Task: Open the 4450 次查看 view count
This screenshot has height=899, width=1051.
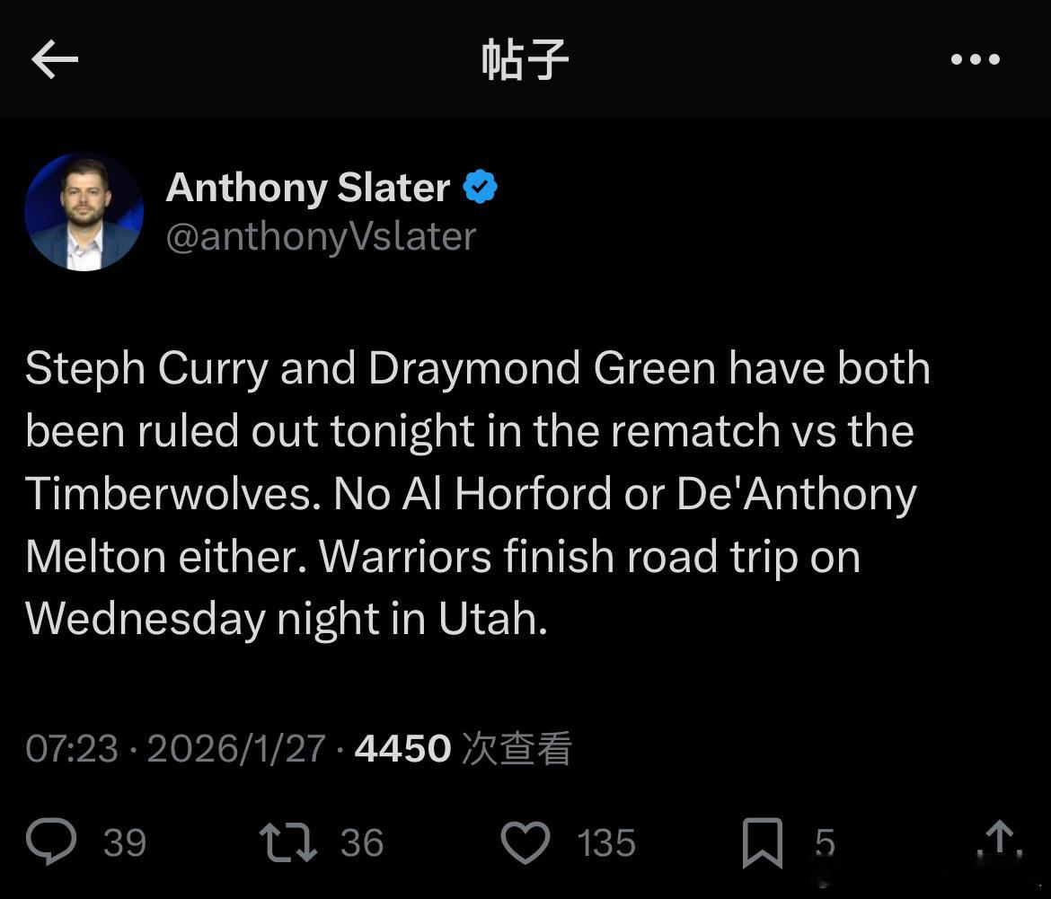Action: tap(463, 748)
